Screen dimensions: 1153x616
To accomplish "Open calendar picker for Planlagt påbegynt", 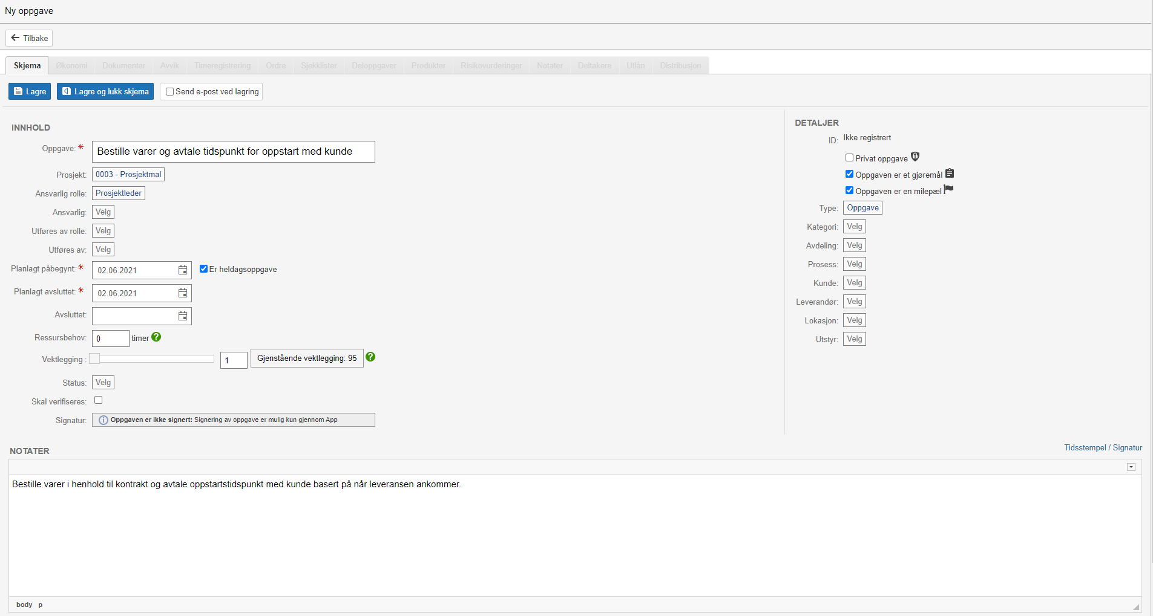I will 182,270.
